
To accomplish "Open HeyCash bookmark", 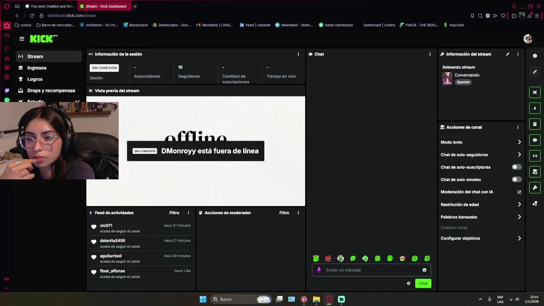I will [453, 25].
